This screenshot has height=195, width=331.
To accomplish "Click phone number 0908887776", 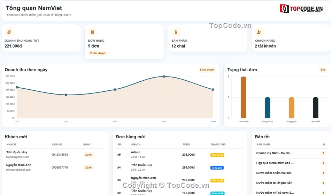I will (60, 168).
